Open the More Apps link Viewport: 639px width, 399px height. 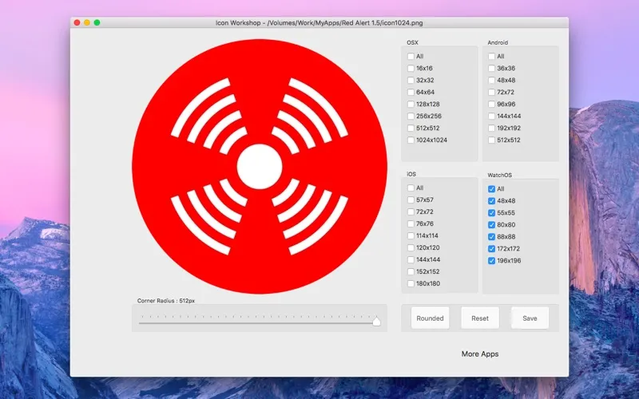(x=480, y=354)
